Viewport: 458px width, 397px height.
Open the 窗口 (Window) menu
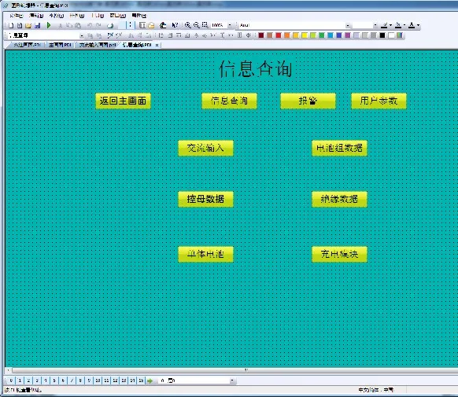[x=118, y=16]
